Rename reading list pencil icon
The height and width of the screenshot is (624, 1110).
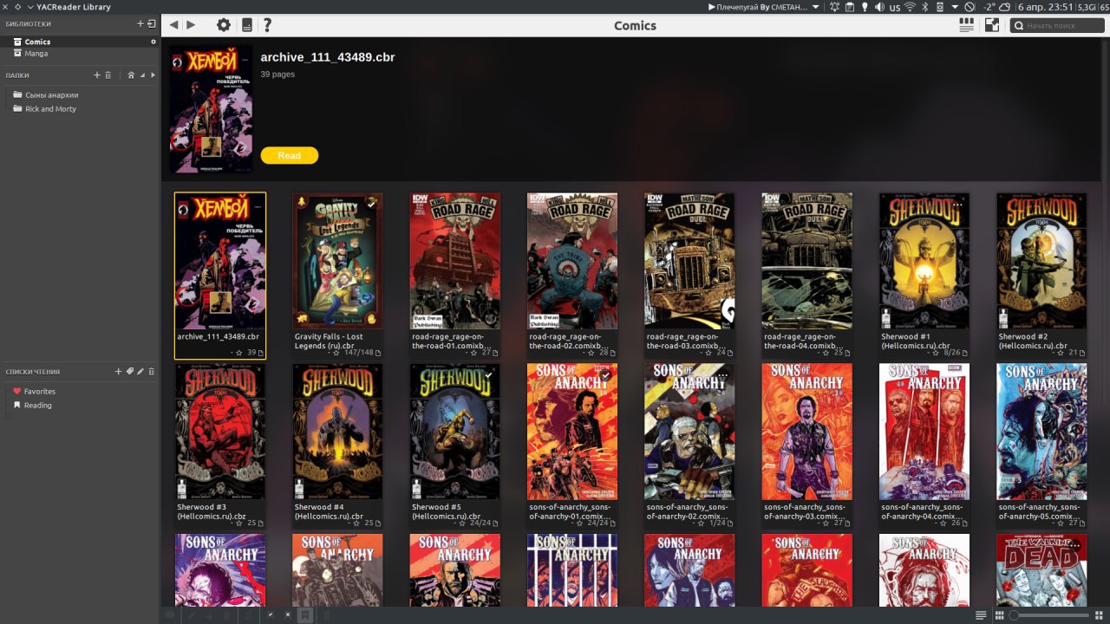(x=140, y=372)
